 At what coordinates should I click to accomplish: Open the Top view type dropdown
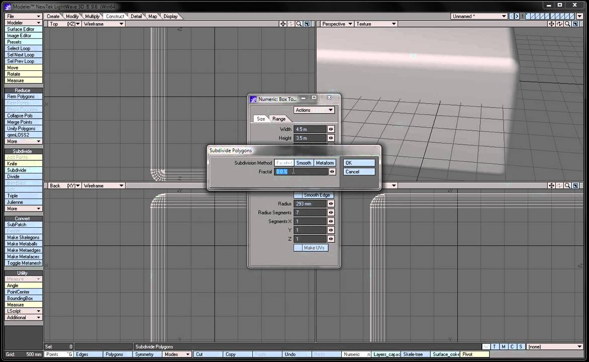pos(64,24)
